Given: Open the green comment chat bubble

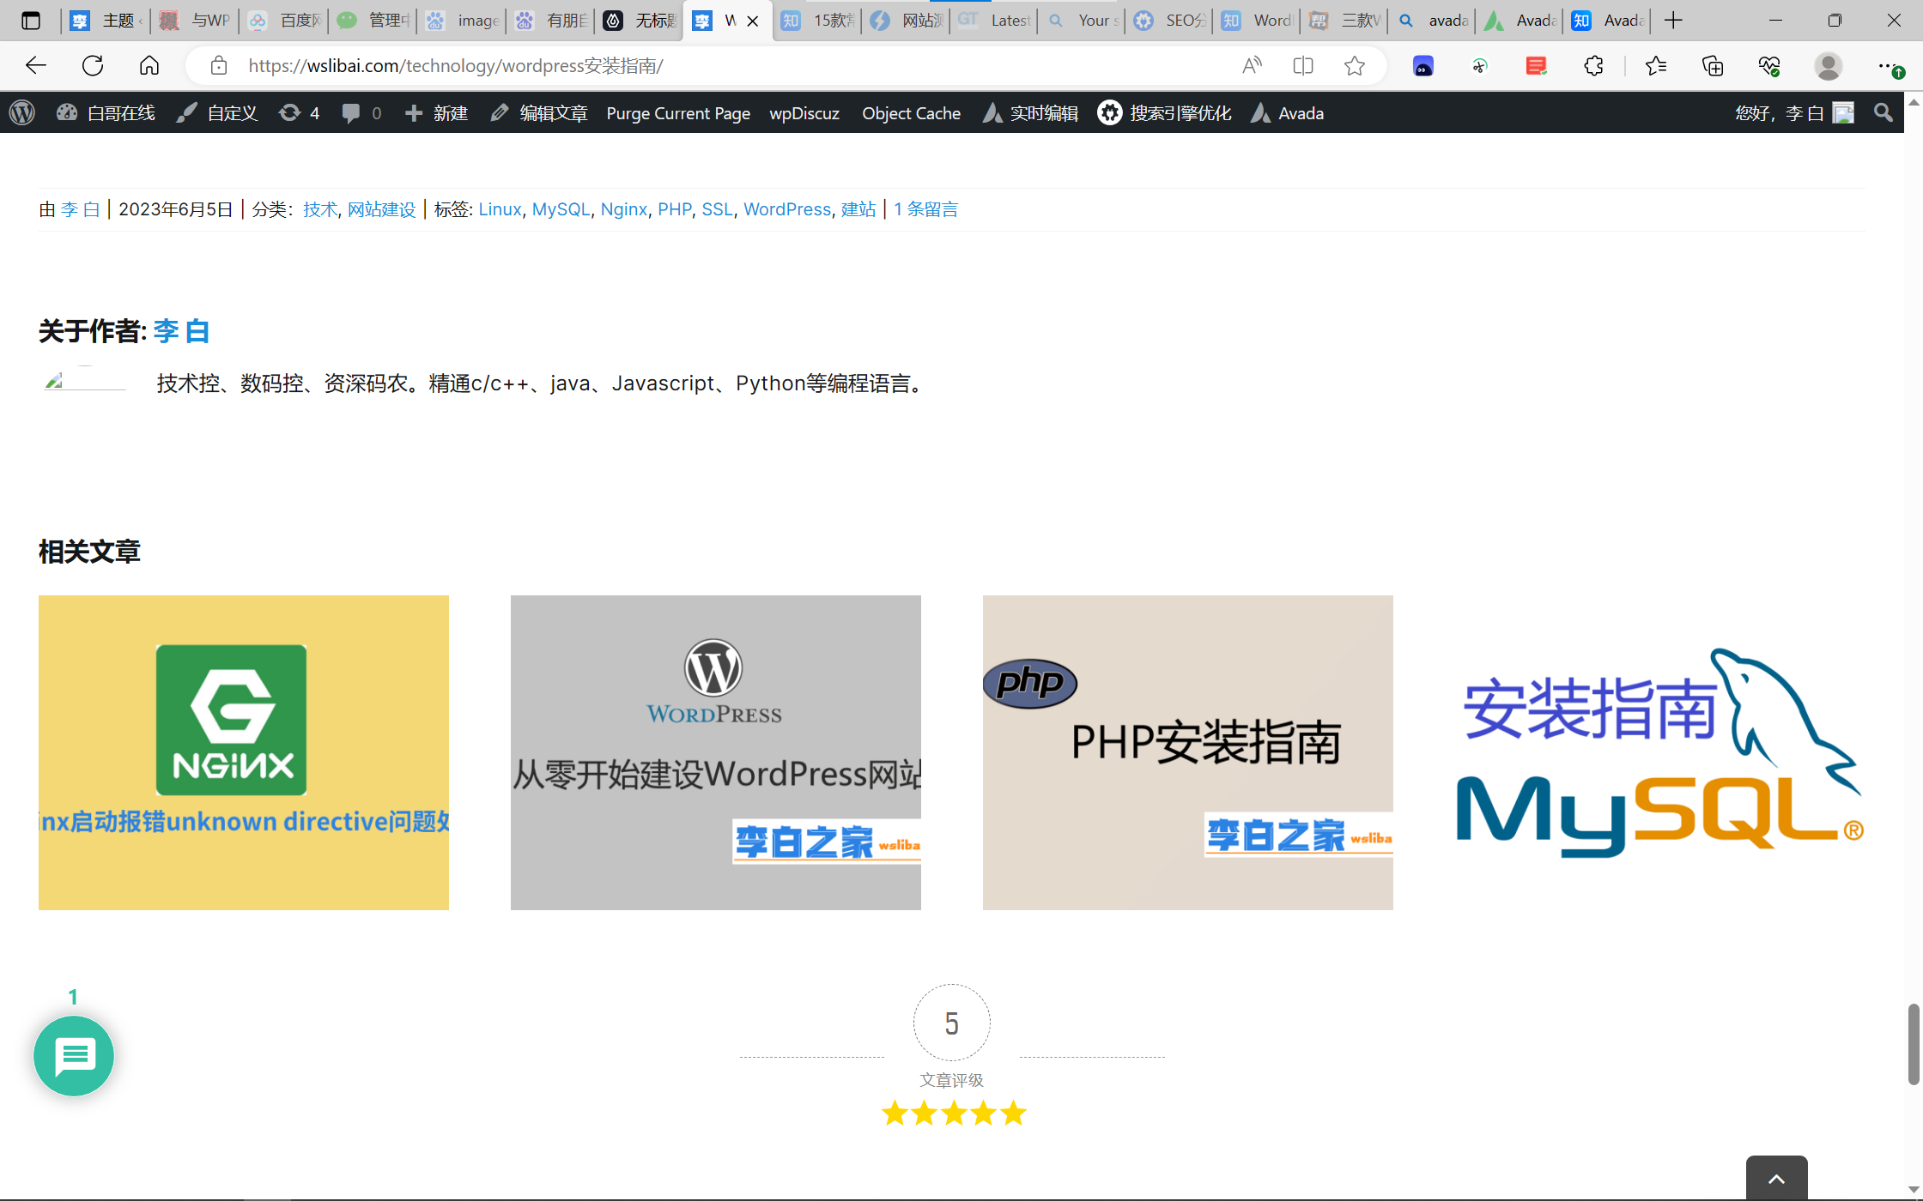Looking at the screenshot, I should 74,1056.
